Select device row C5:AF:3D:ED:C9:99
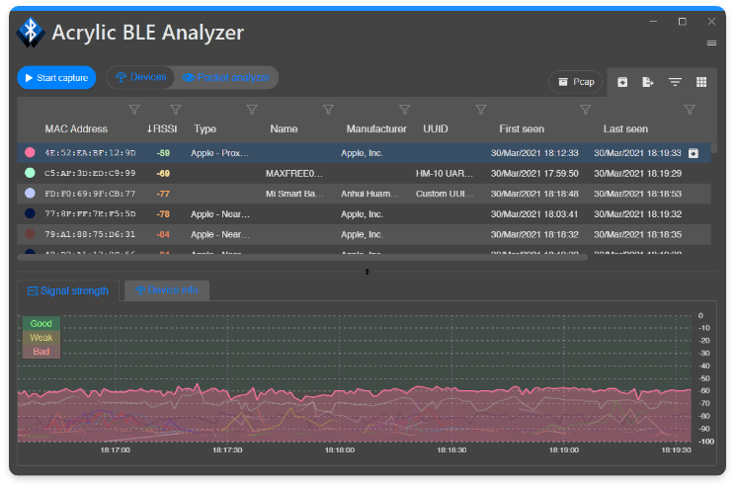This screenshot has height=488, width=735. coord(364,173)
